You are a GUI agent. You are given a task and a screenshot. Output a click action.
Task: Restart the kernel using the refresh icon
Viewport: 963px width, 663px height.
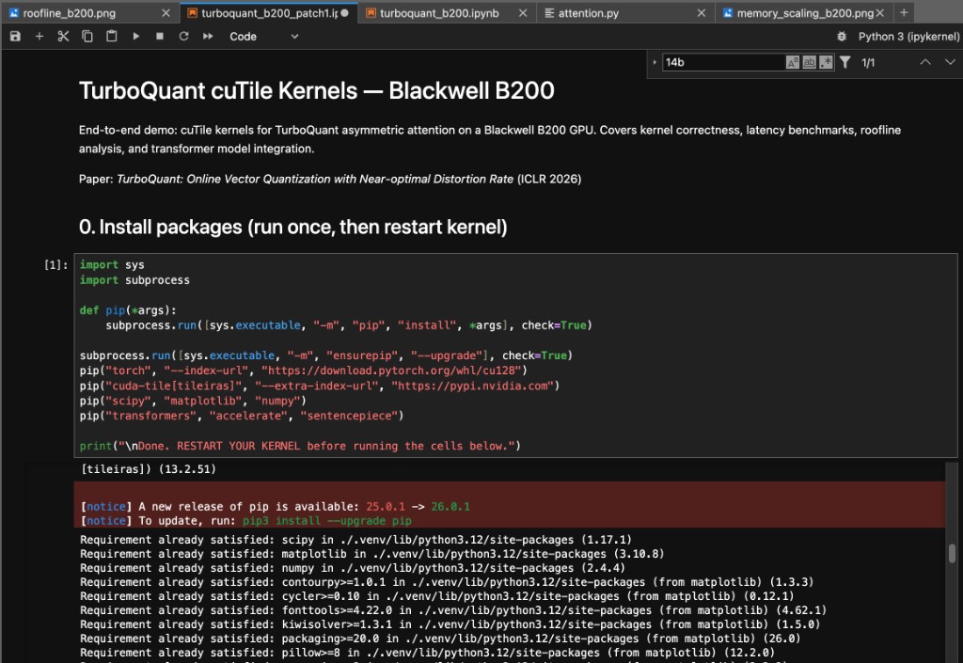click(x=183, y=37)
